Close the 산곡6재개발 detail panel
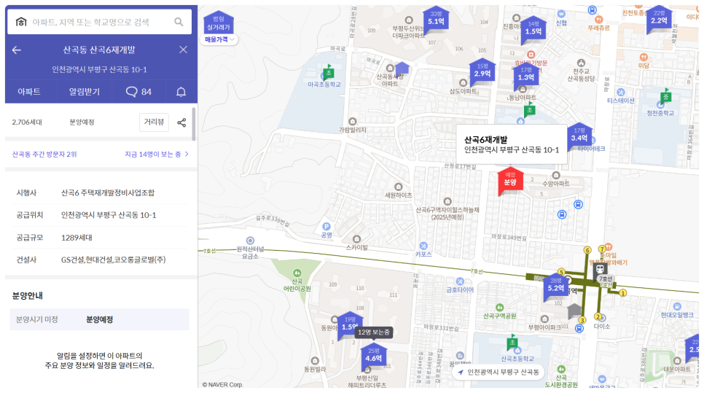 pos(183,50)
